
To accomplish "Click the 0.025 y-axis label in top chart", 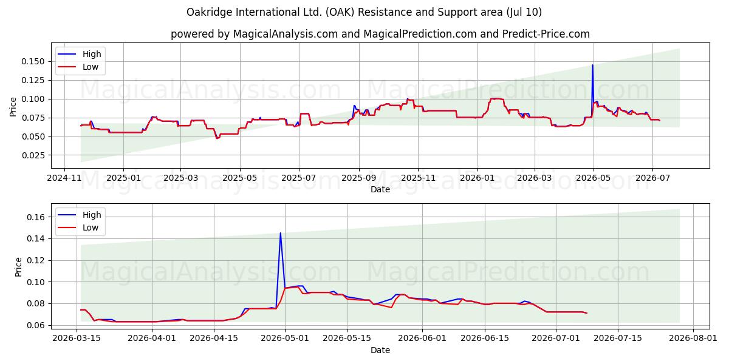I will pyautogui.click(x=34, y=155).
